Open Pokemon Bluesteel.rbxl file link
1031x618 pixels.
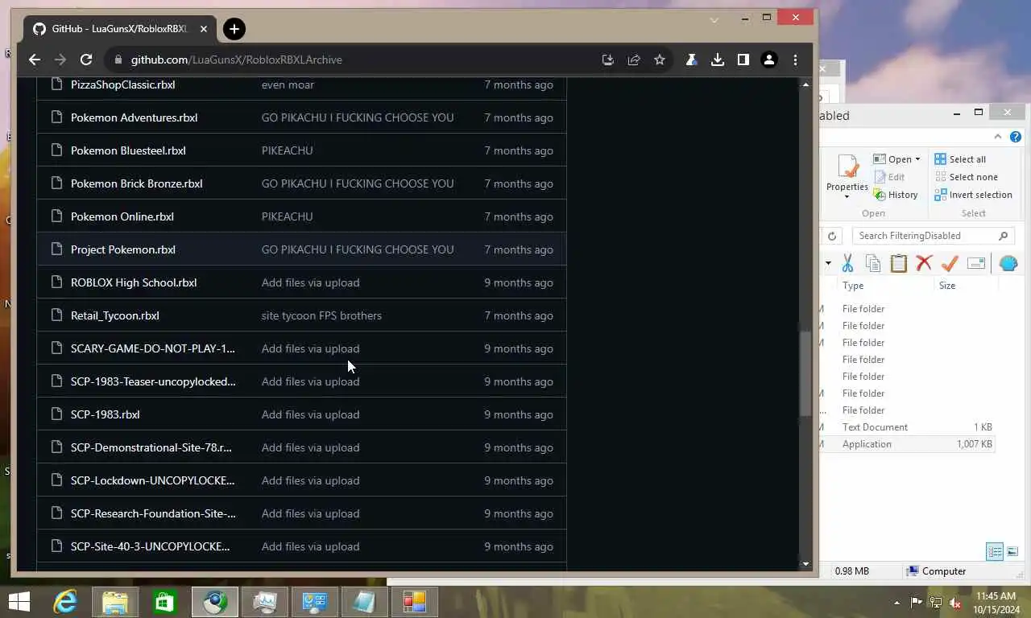128,150
